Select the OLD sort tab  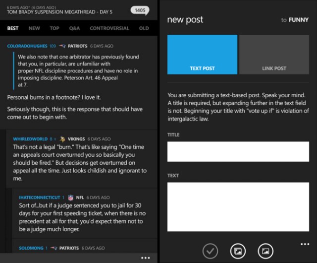[x=144, y=28]
